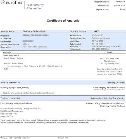Image resolution: width=126 pixels, height=139 pixels.
Task: Select the Quantity by Input (QTY_INPUT) method
Action: (x=15, y=88)
